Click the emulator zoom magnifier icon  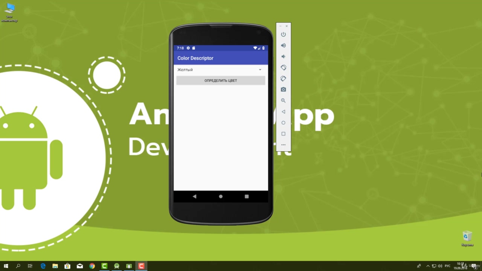pyautogui.click(x=283, y=100)
